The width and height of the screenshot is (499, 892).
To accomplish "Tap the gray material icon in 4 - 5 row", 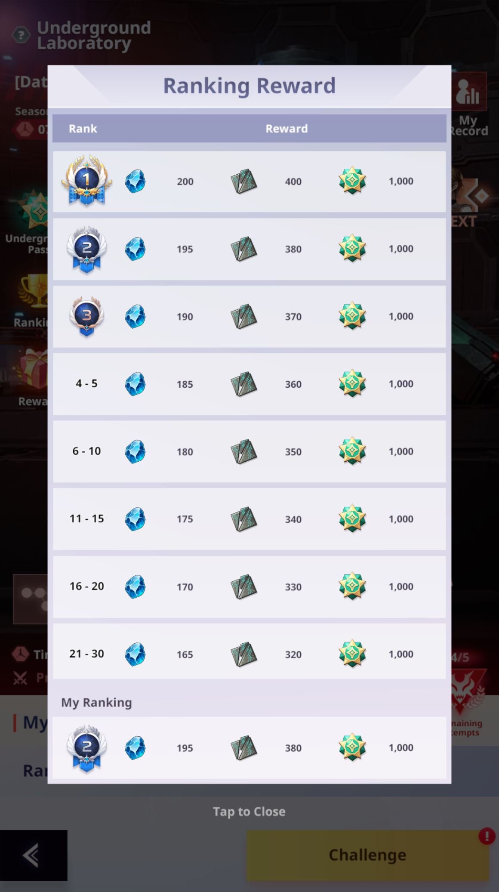I will tap(243, 384).
